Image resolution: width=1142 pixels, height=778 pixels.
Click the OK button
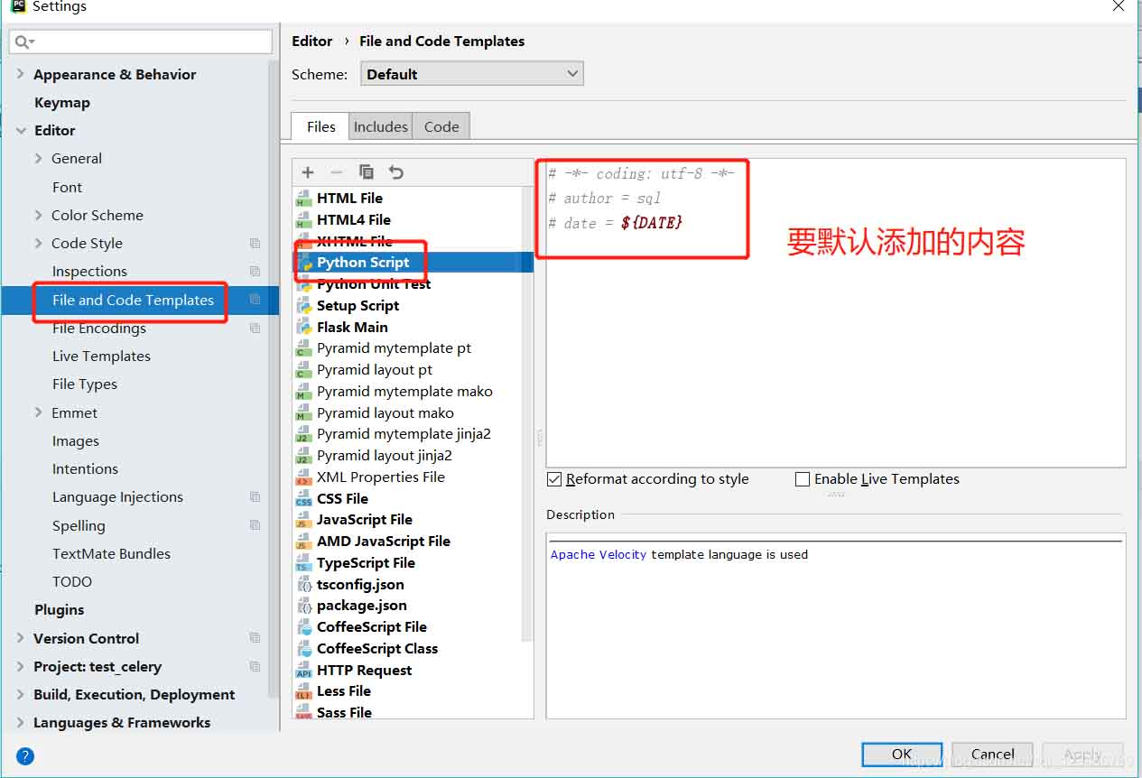(902, 754)
